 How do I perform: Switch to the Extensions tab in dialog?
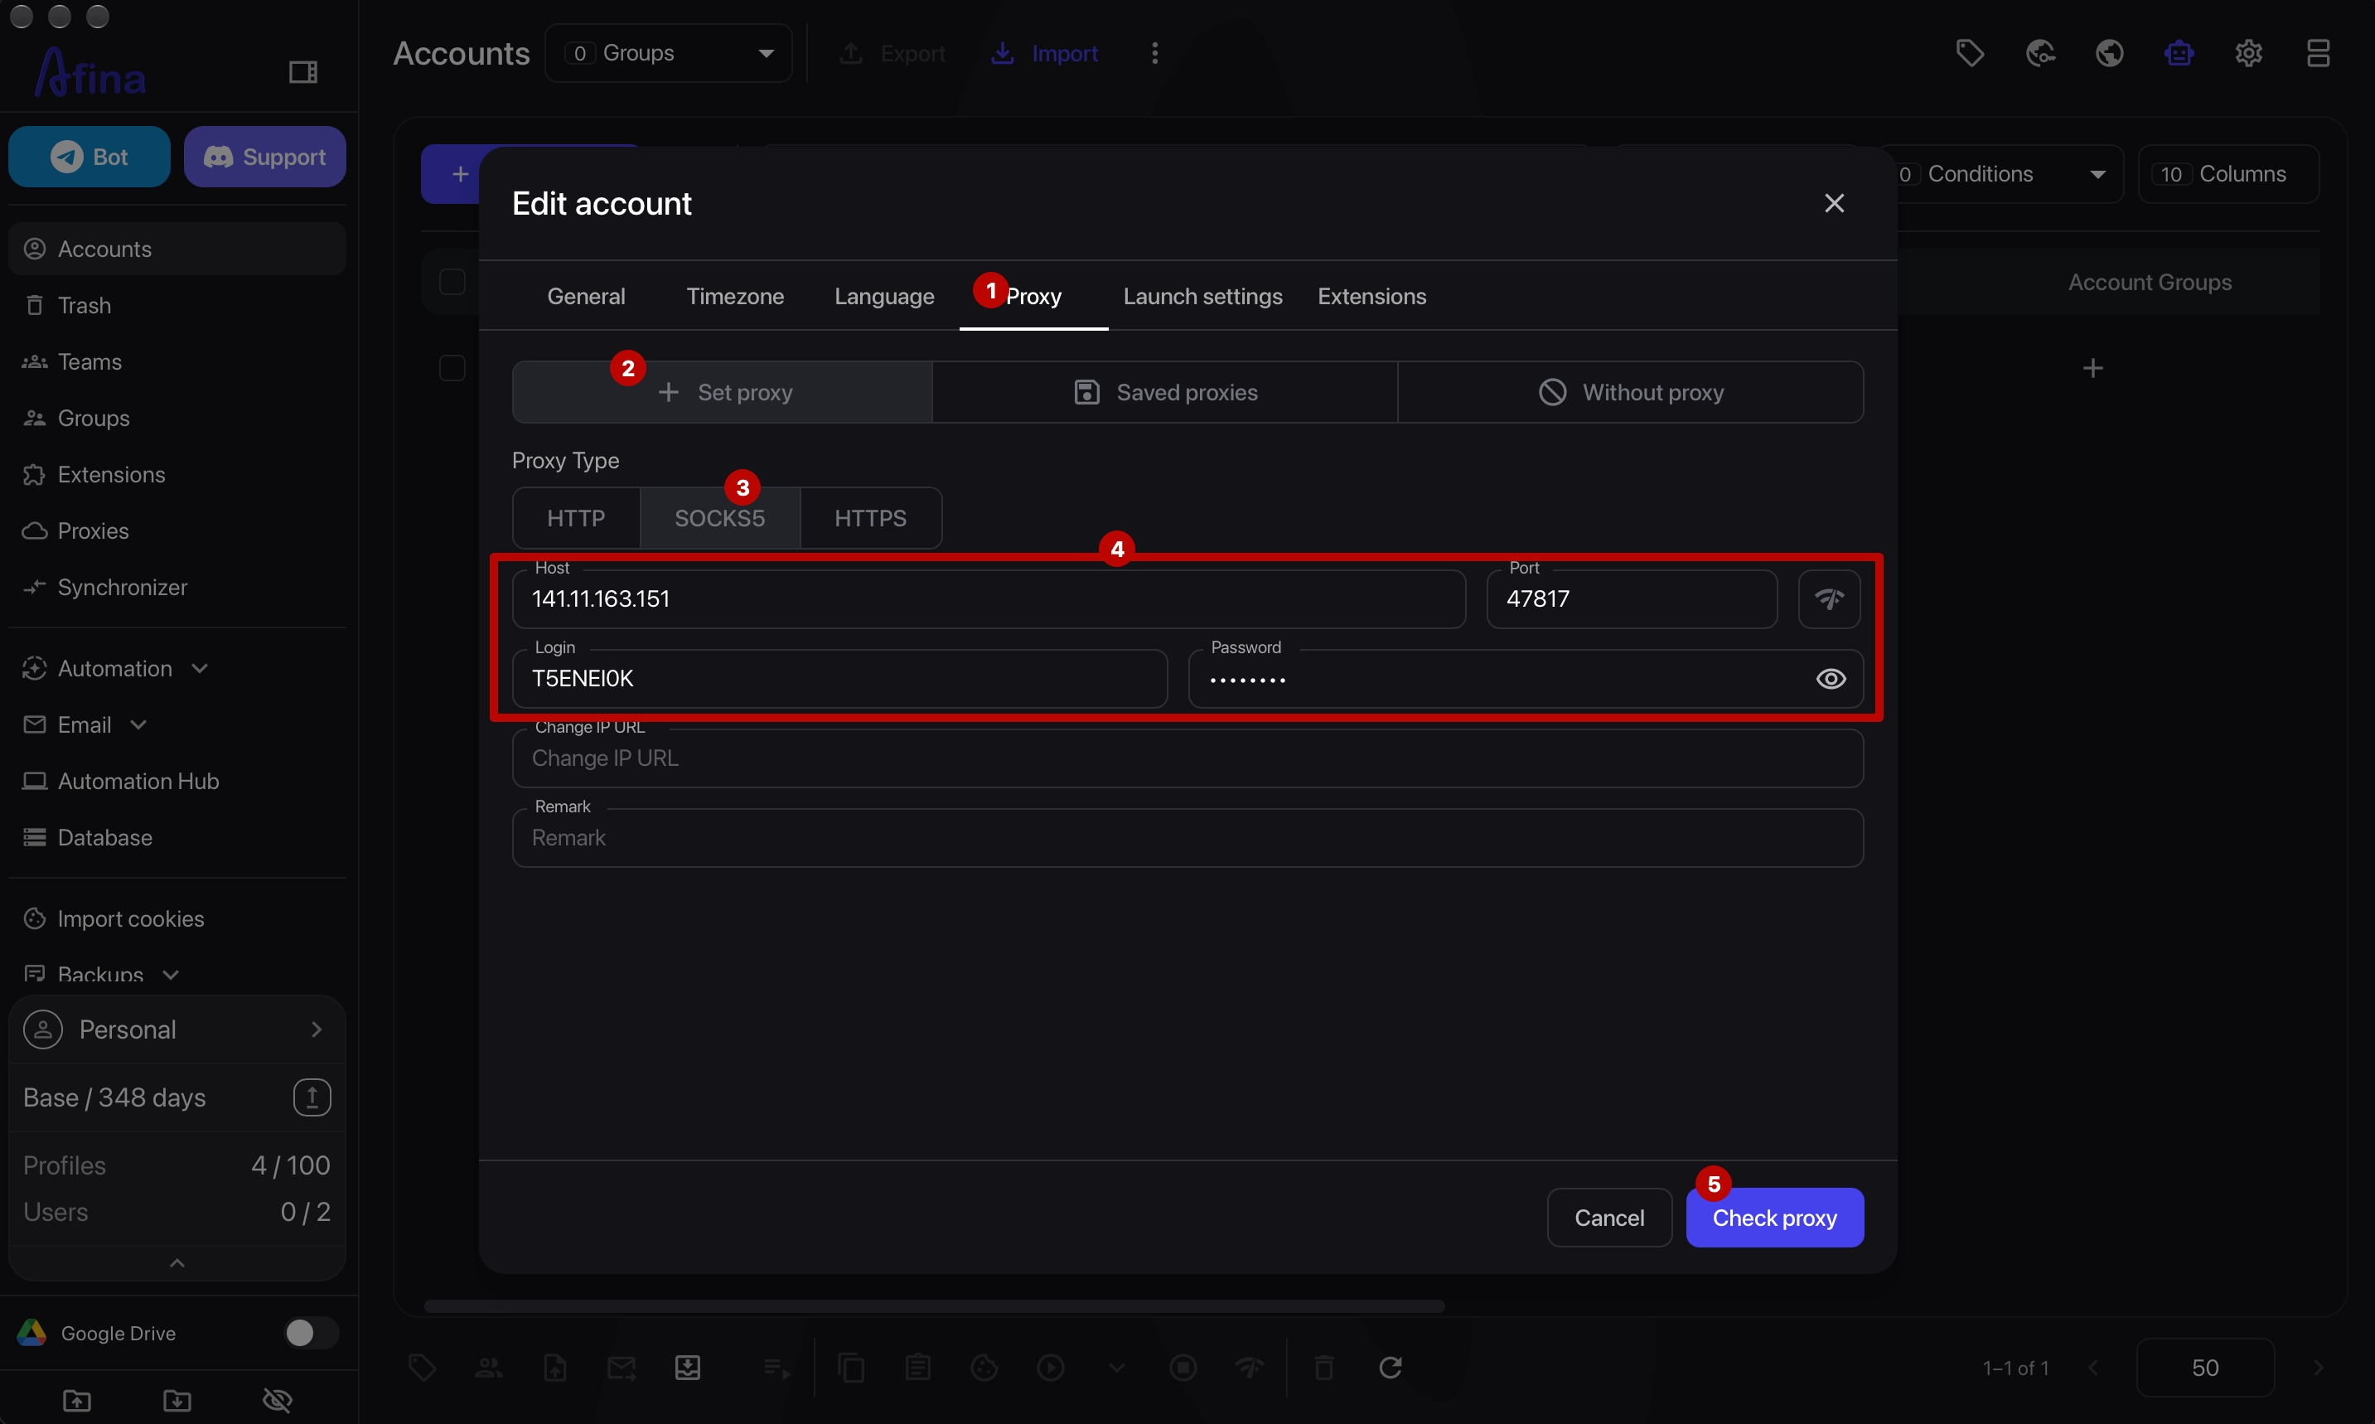coord(1371,296)
